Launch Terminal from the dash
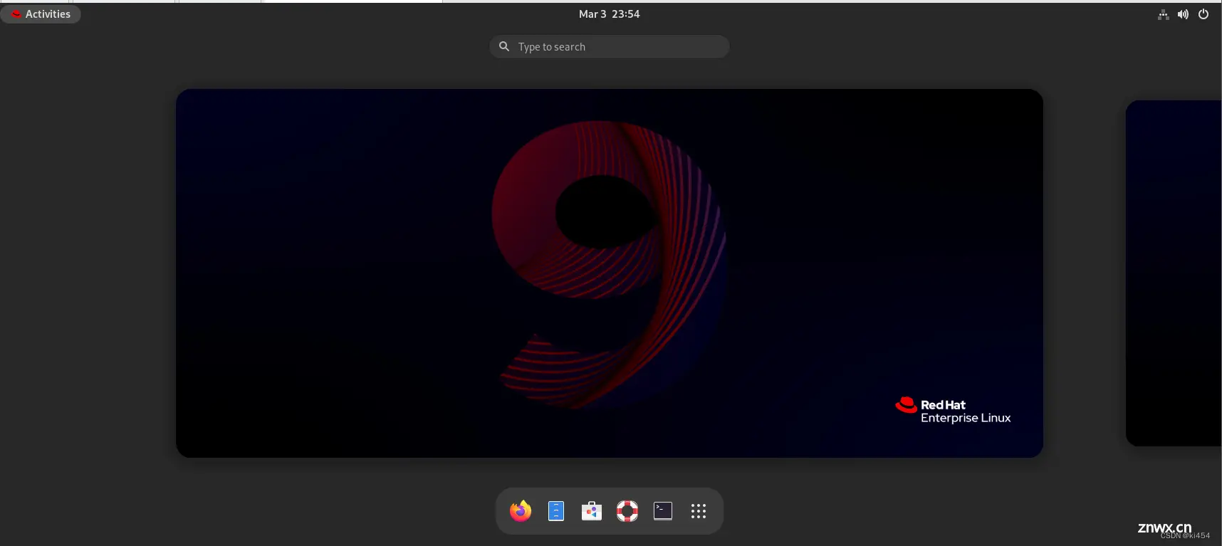 (663, 510)
